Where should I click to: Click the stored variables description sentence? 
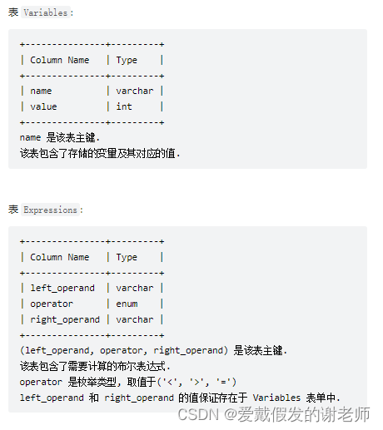point(100,153)
